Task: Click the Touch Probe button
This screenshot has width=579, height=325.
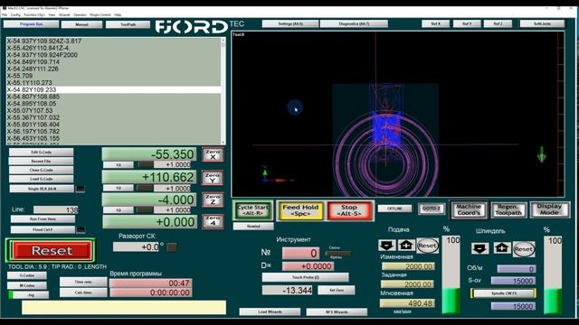Action: click(305, 277)
